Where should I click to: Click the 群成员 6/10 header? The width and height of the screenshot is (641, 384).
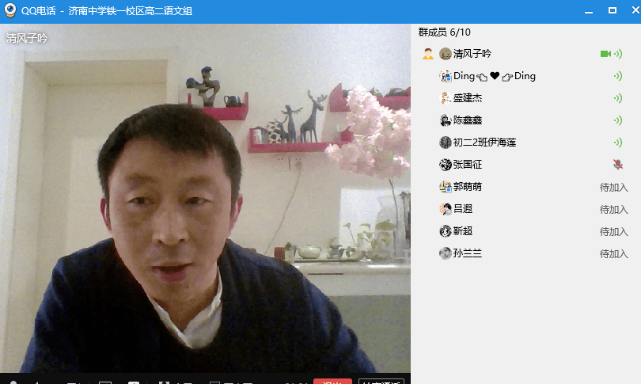[445, 32]
